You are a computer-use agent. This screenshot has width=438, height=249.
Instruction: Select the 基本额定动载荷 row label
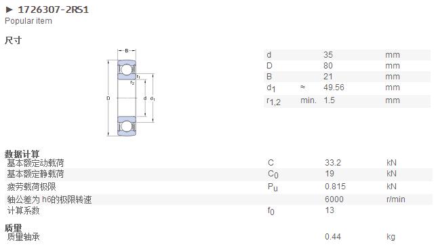tap(35, 163)
